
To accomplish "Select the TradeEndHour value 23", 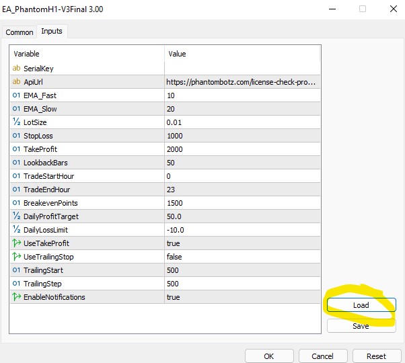I will click(x=242, y=190).
